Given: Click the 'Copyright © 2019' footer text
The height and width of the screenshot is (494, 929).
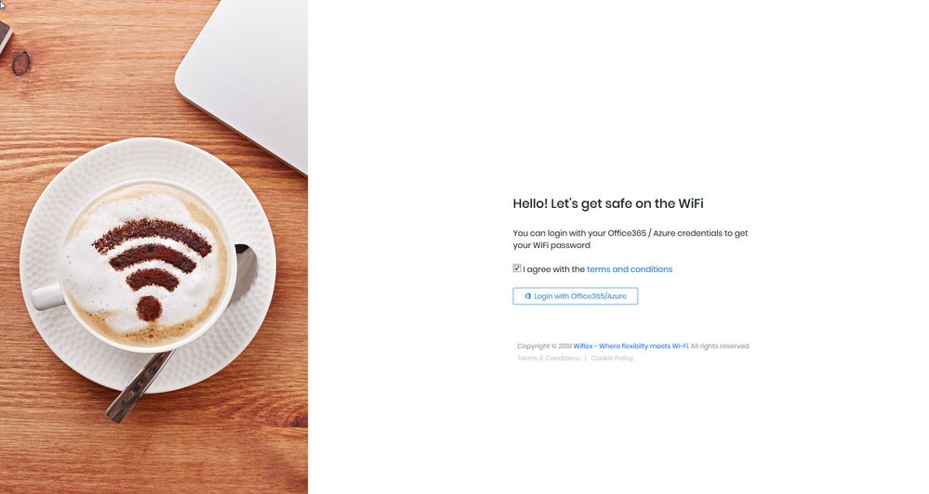Looking at the screenshot, I should click(545, 346).
